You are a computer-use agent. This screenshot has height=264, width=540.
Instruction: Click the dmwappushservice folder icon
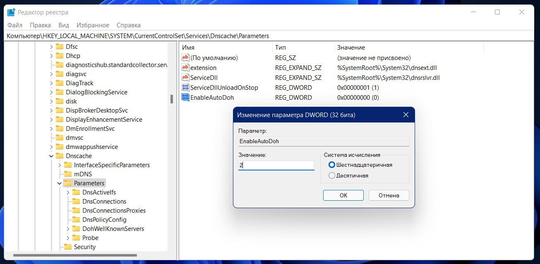[x=60, y=146]
